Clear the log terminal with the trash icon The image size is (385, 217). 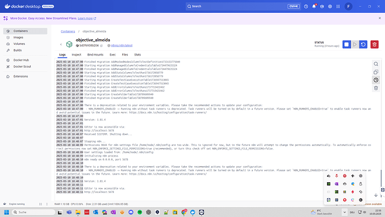coord(376,88)
